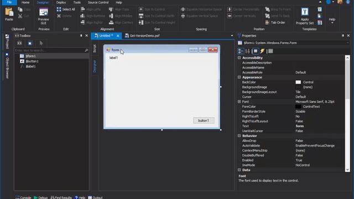Close the Untitled document tab
This screenshot has width=354, height=199.
(118, 35)
